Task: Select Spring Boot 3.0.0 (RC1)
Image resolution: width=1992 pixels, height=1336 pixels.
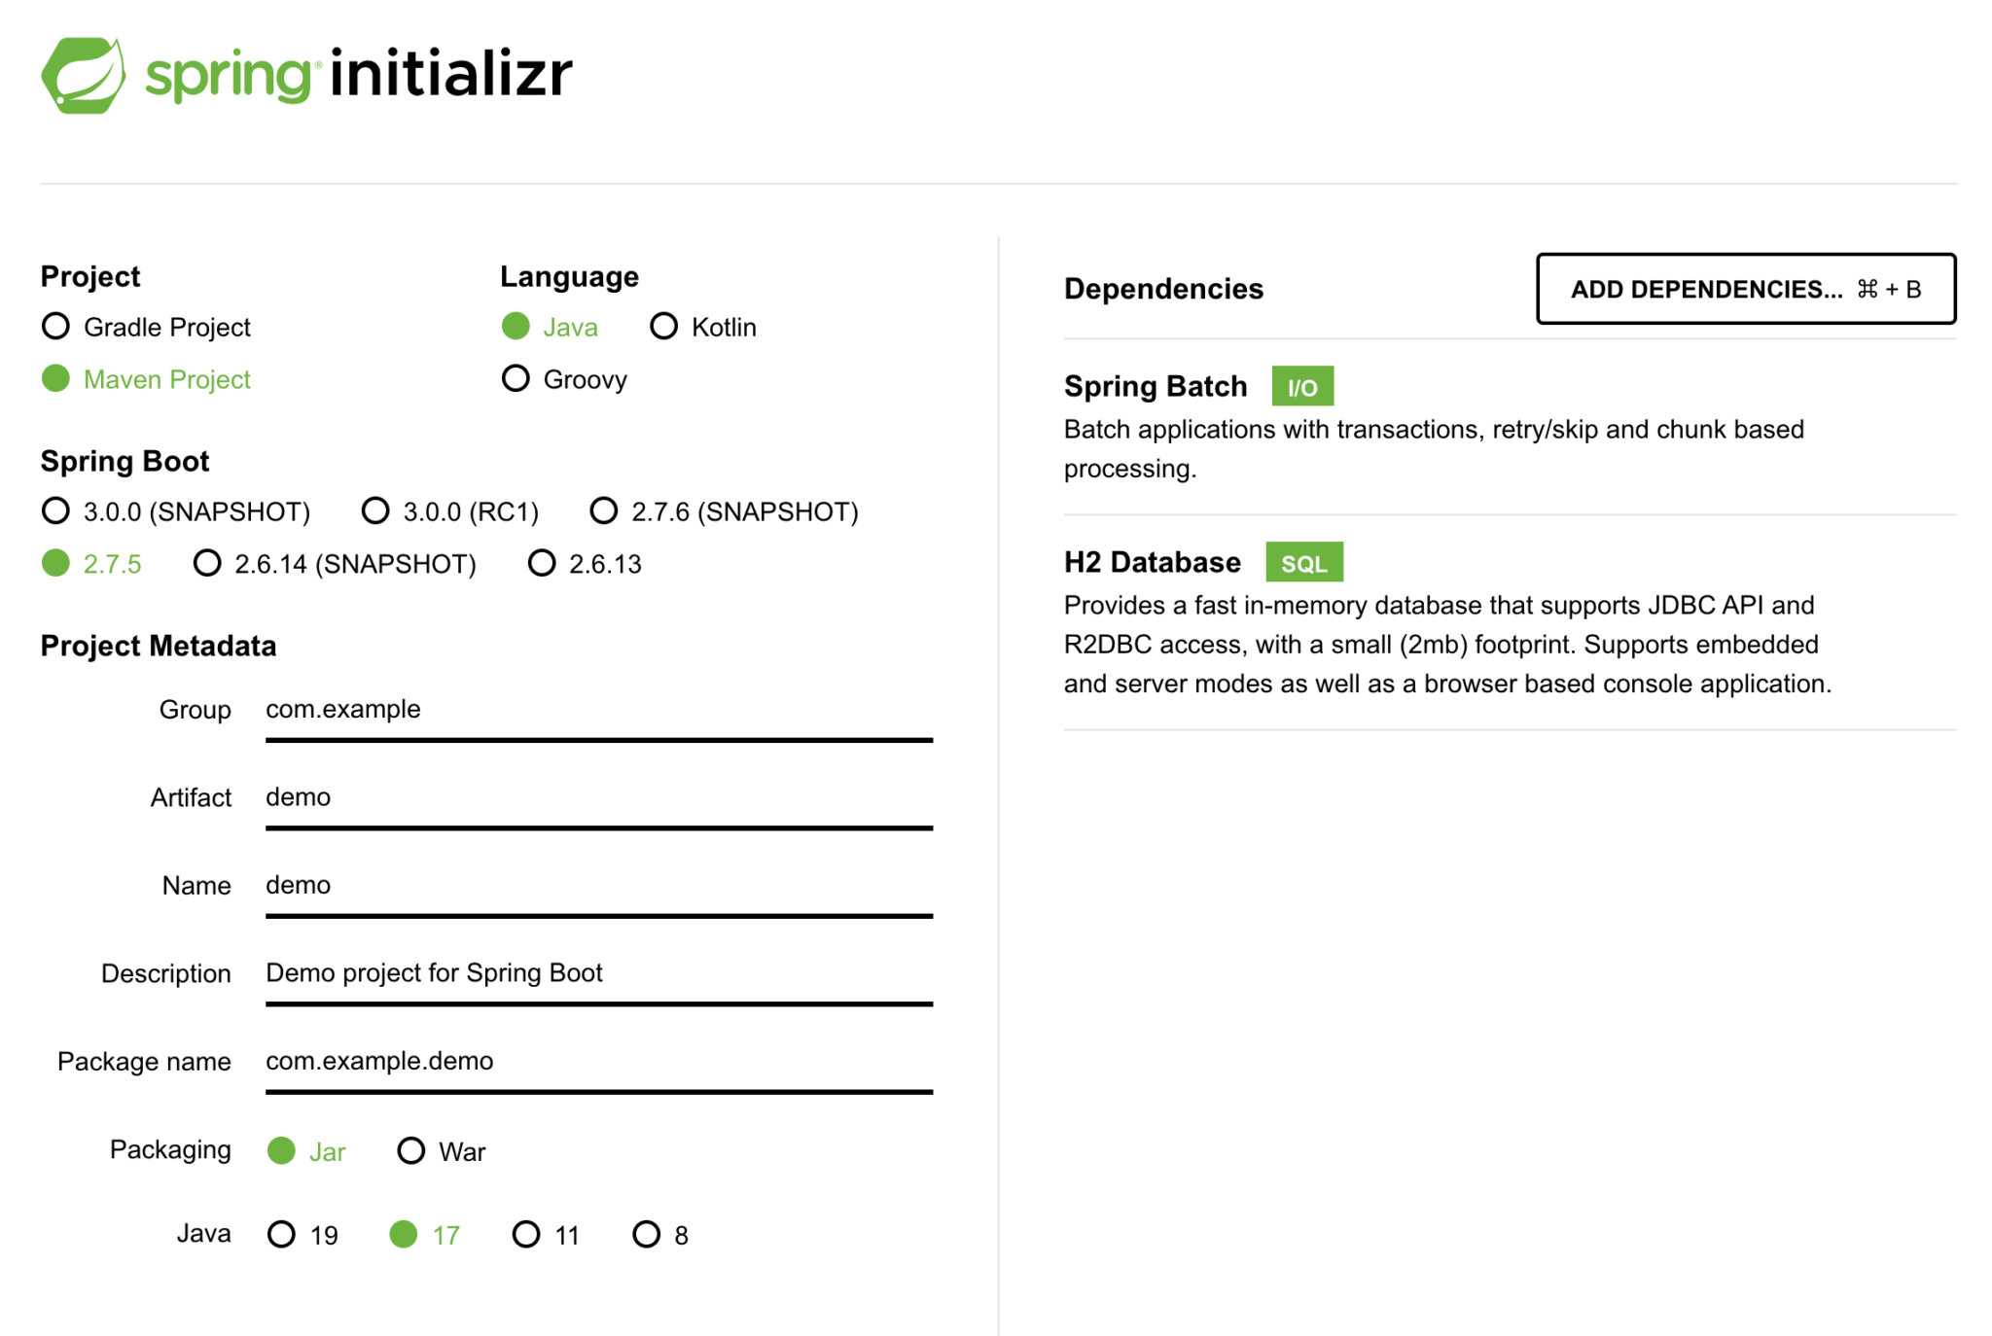Action: 375,510
